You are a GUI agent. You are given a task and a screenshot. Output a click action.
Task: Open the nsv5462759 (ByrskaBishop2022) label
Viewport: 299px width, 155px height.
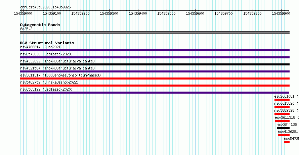point(49,82)
